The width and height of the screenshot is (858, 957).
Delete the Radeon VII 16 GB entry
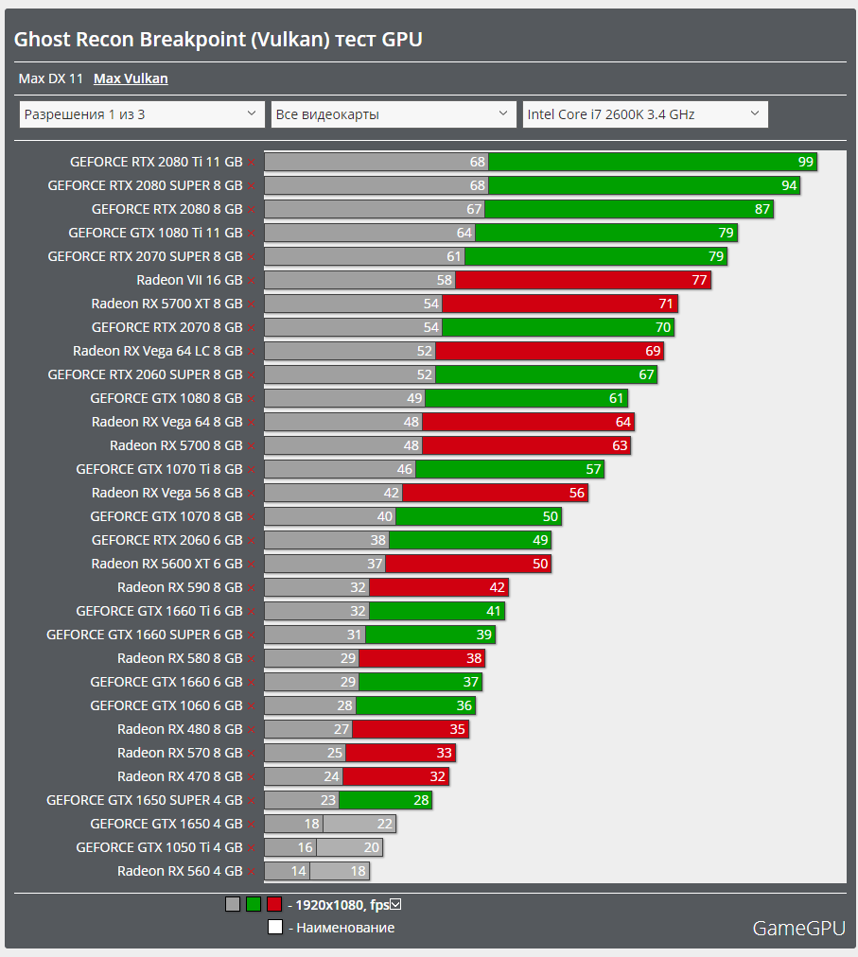click(251, 281)
